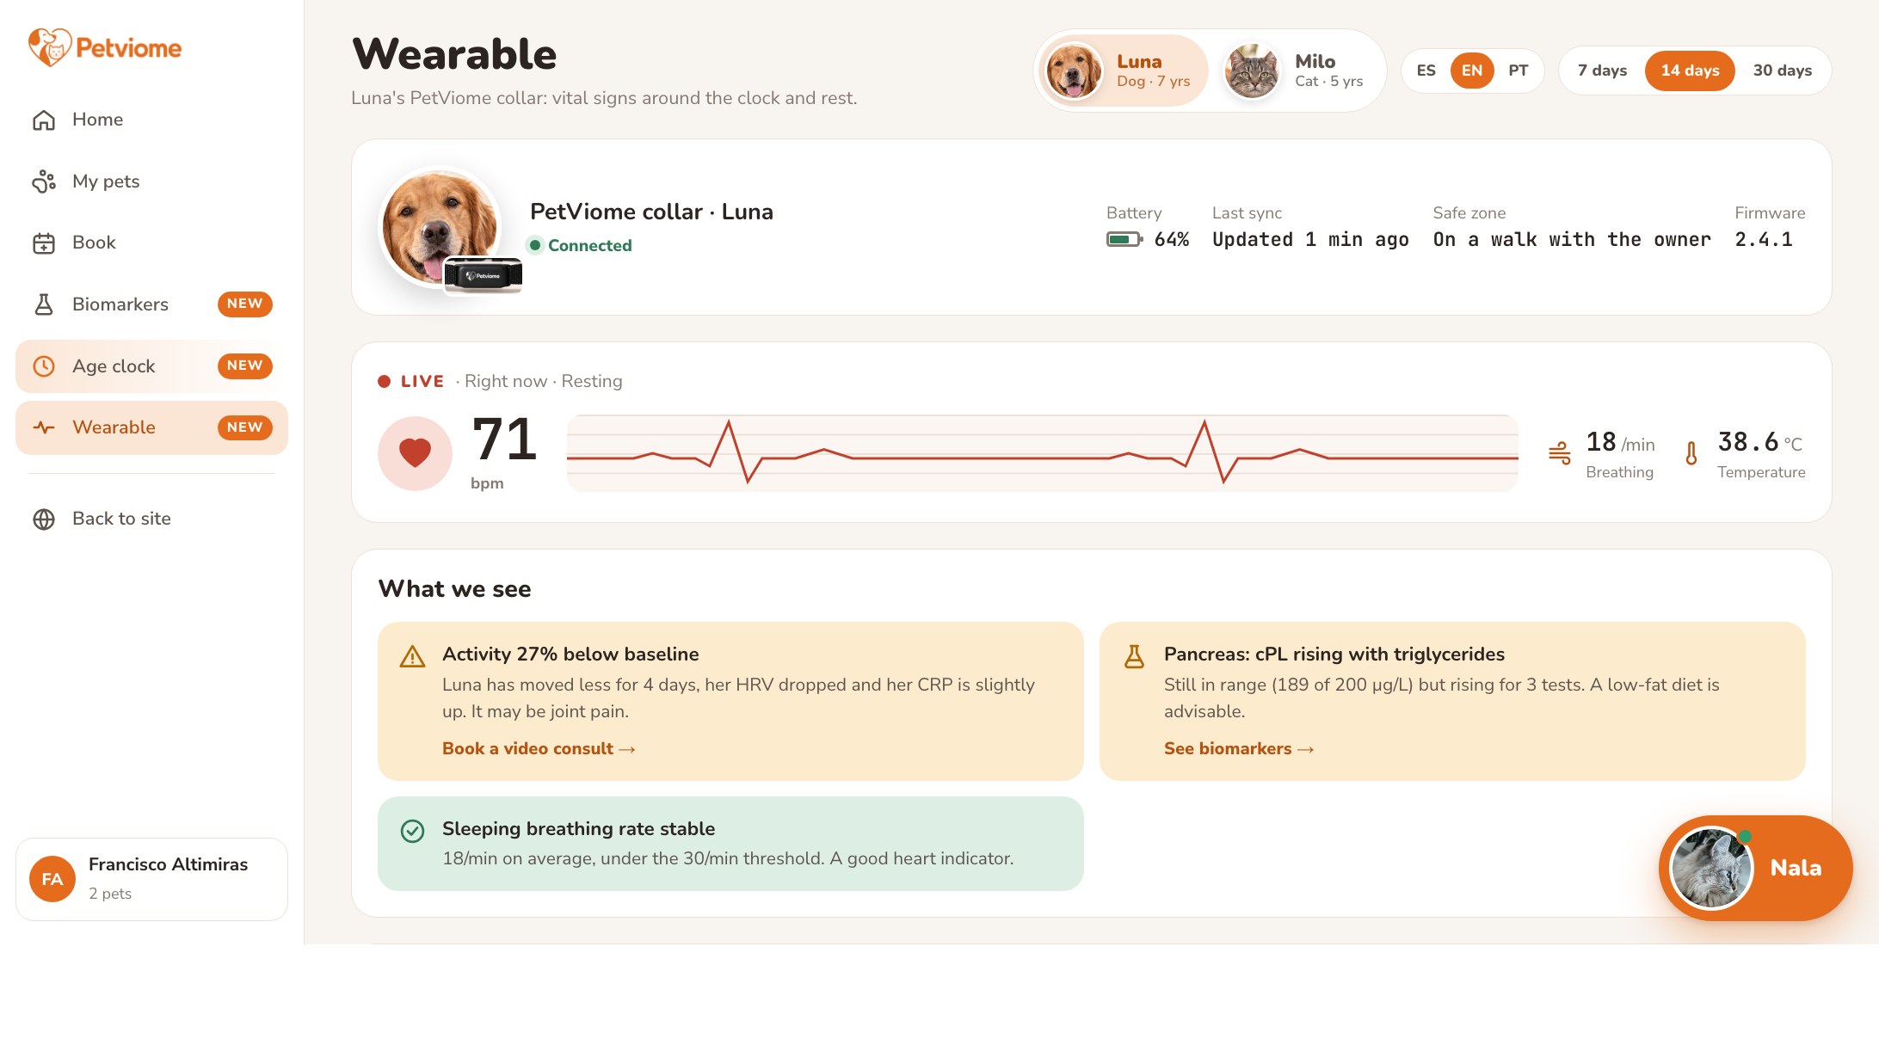Click the red LIVE indicator dot
The width and height of the screenshot is (1879, 1057).
click(385, 381)
